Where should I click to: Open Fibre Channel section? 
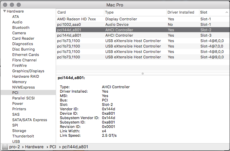[x=24, y=60]
